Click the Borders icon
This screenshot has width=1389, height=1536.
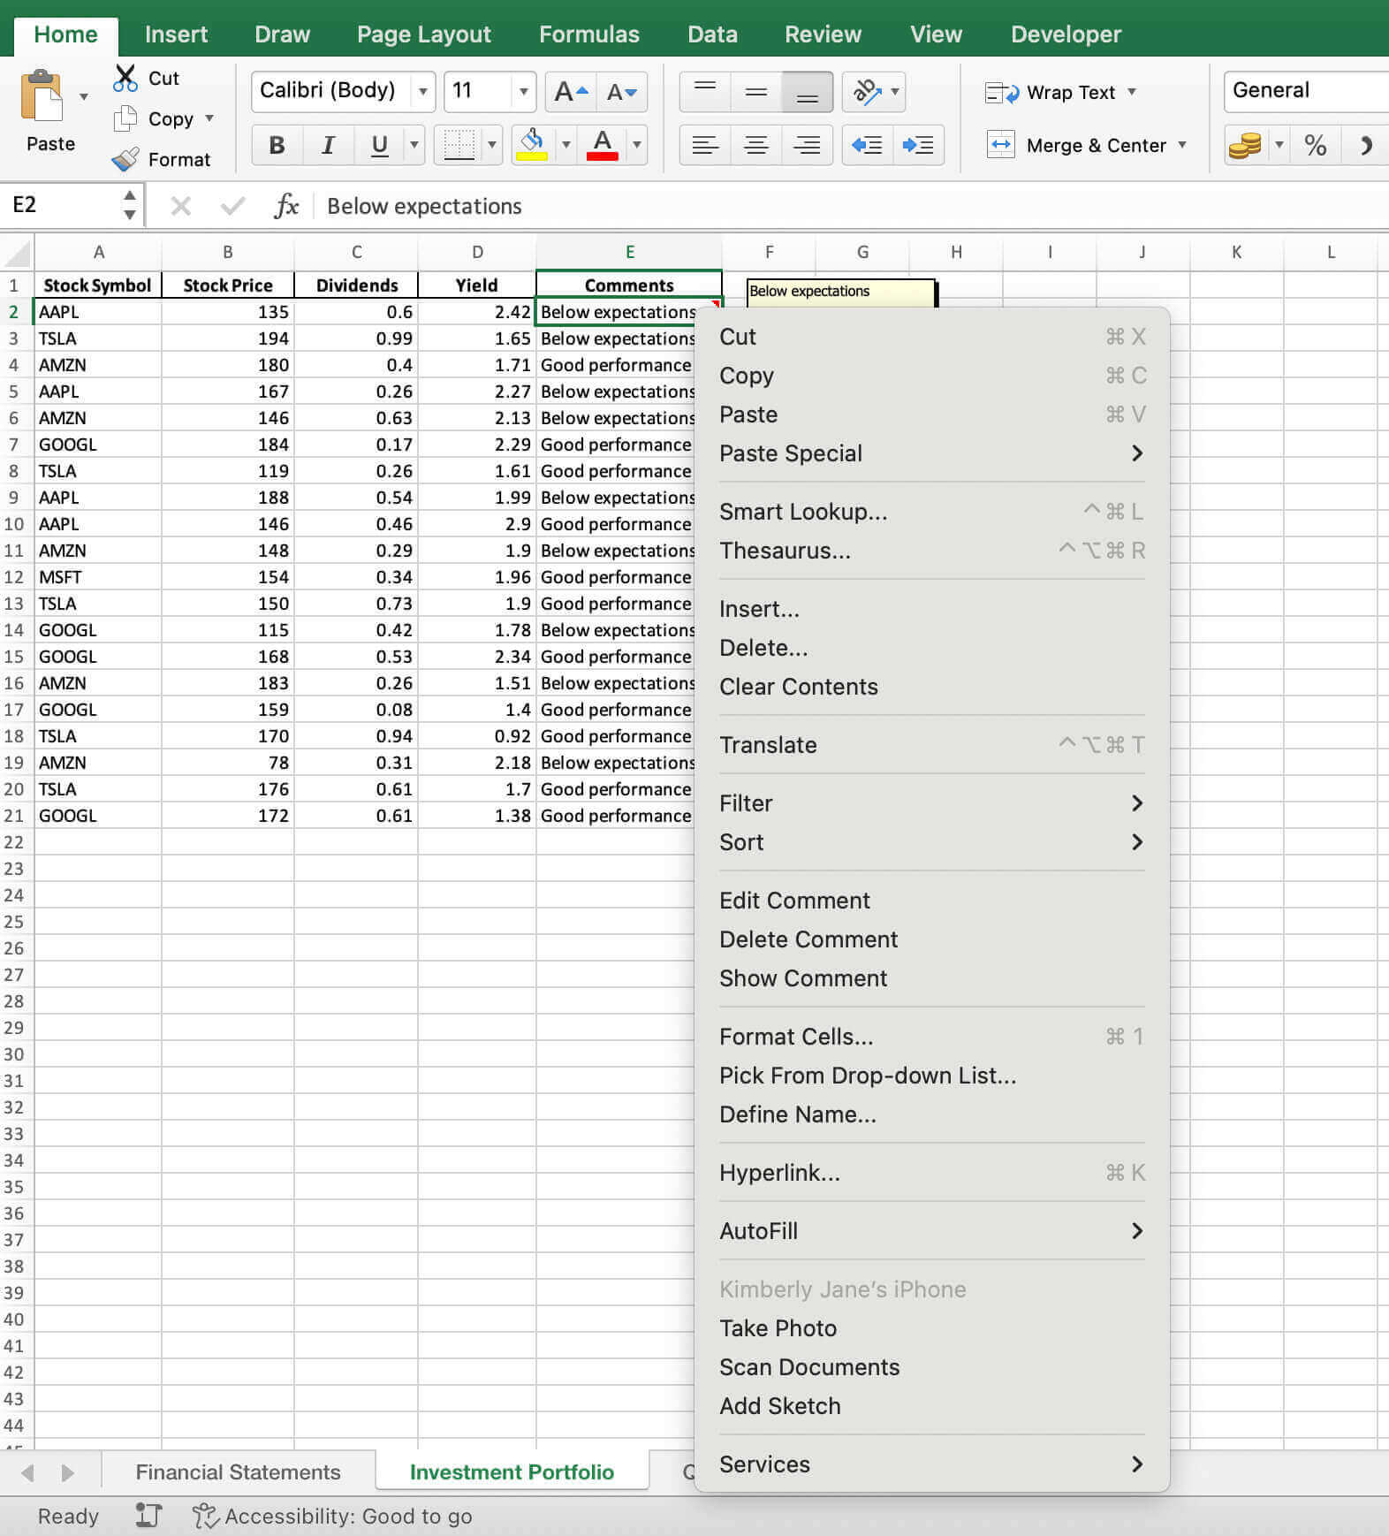[459, 145]
